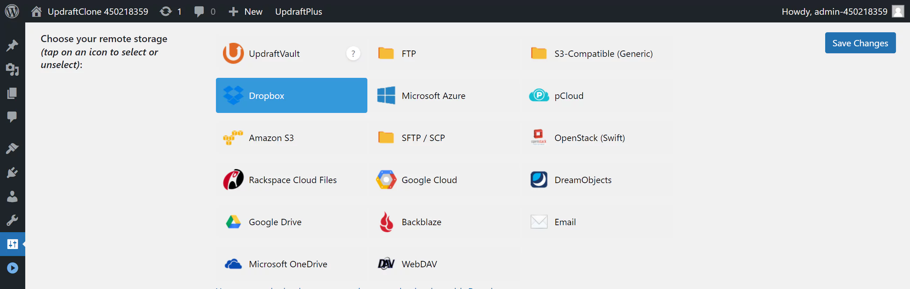This screenshot has height=289, width=910.
Task: Open the New content menu
Action: [x=245, y=11]
